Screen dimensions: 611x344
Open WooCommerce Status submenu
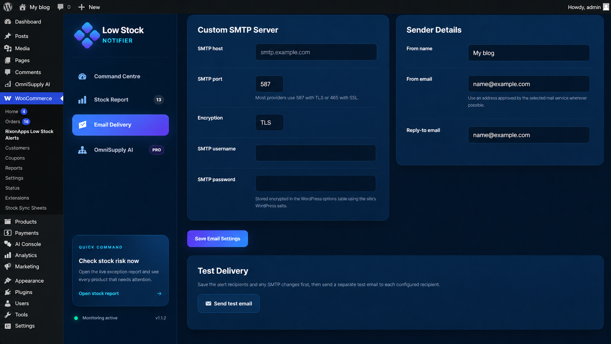click(12, 188)
